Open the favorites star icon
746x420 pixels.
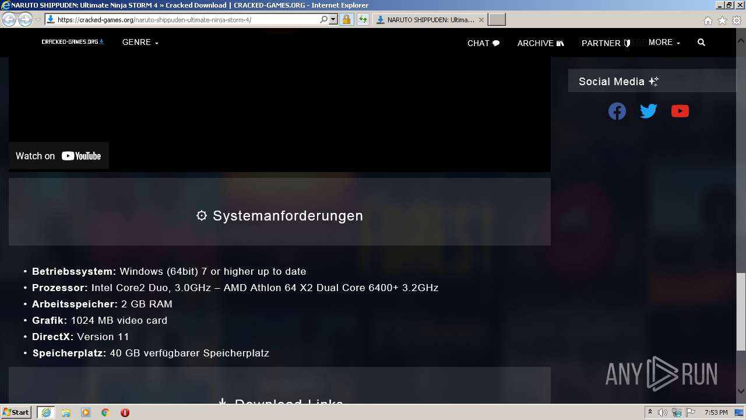tap(722, 20)
